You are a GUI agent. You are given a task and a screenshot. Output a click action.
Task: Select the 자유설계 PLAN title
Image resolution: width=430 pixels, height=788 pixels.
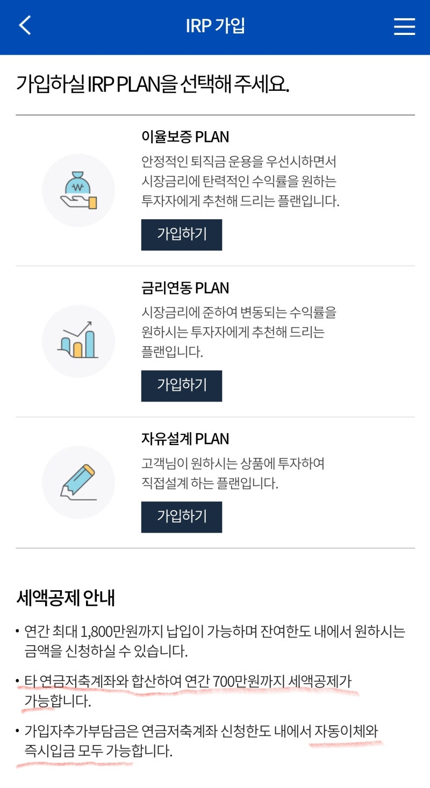pyautogui.click(x=185, y=439)
